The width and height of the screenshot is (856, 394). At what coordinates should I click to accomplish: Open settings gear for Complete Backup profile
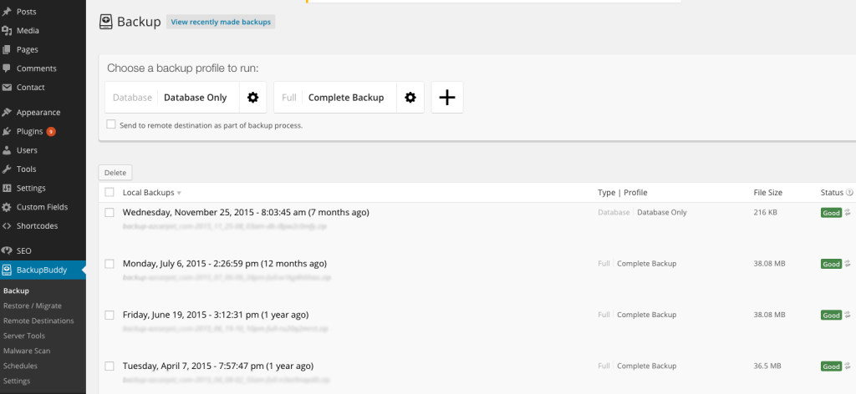410,98
